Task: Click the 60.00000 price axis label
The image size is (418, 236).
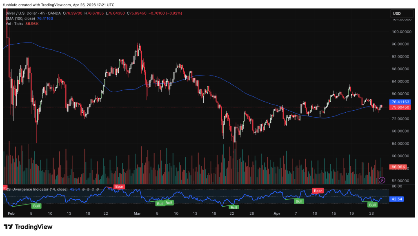Action: click(x=400, y=156)
